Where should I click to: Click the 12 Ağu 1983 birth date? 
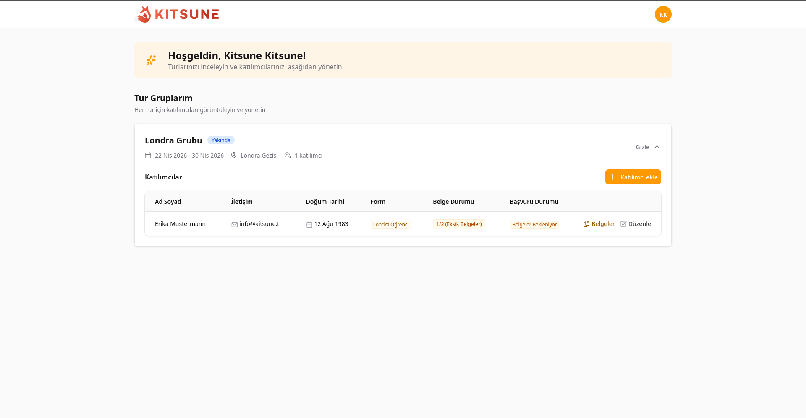[331, 224]
